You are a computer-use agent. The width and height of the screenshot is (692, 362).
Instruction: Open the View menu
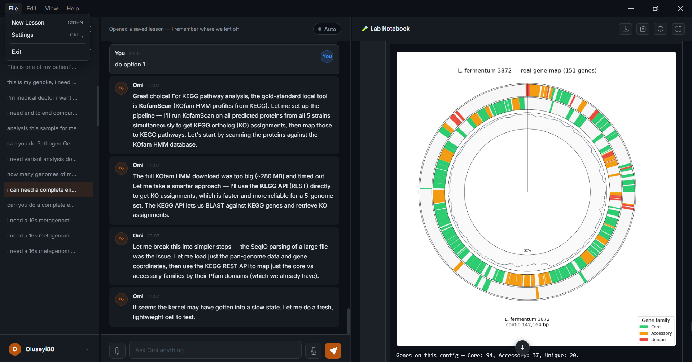click(x=52, y=8)
